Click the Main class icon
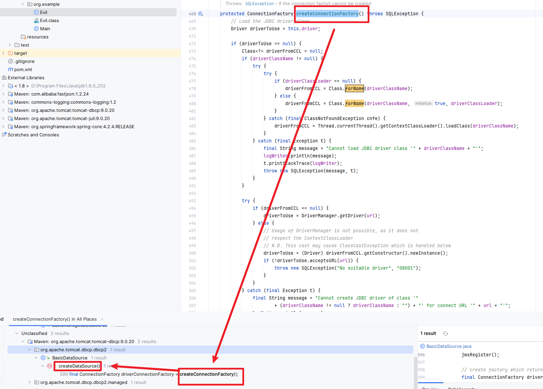This screenshot has width=543, height=389. tap(36, 29)
